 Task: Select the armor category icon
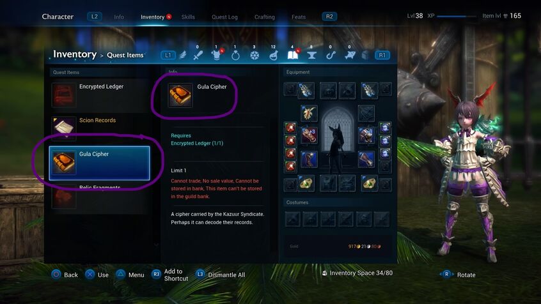[x=216, y=55]
